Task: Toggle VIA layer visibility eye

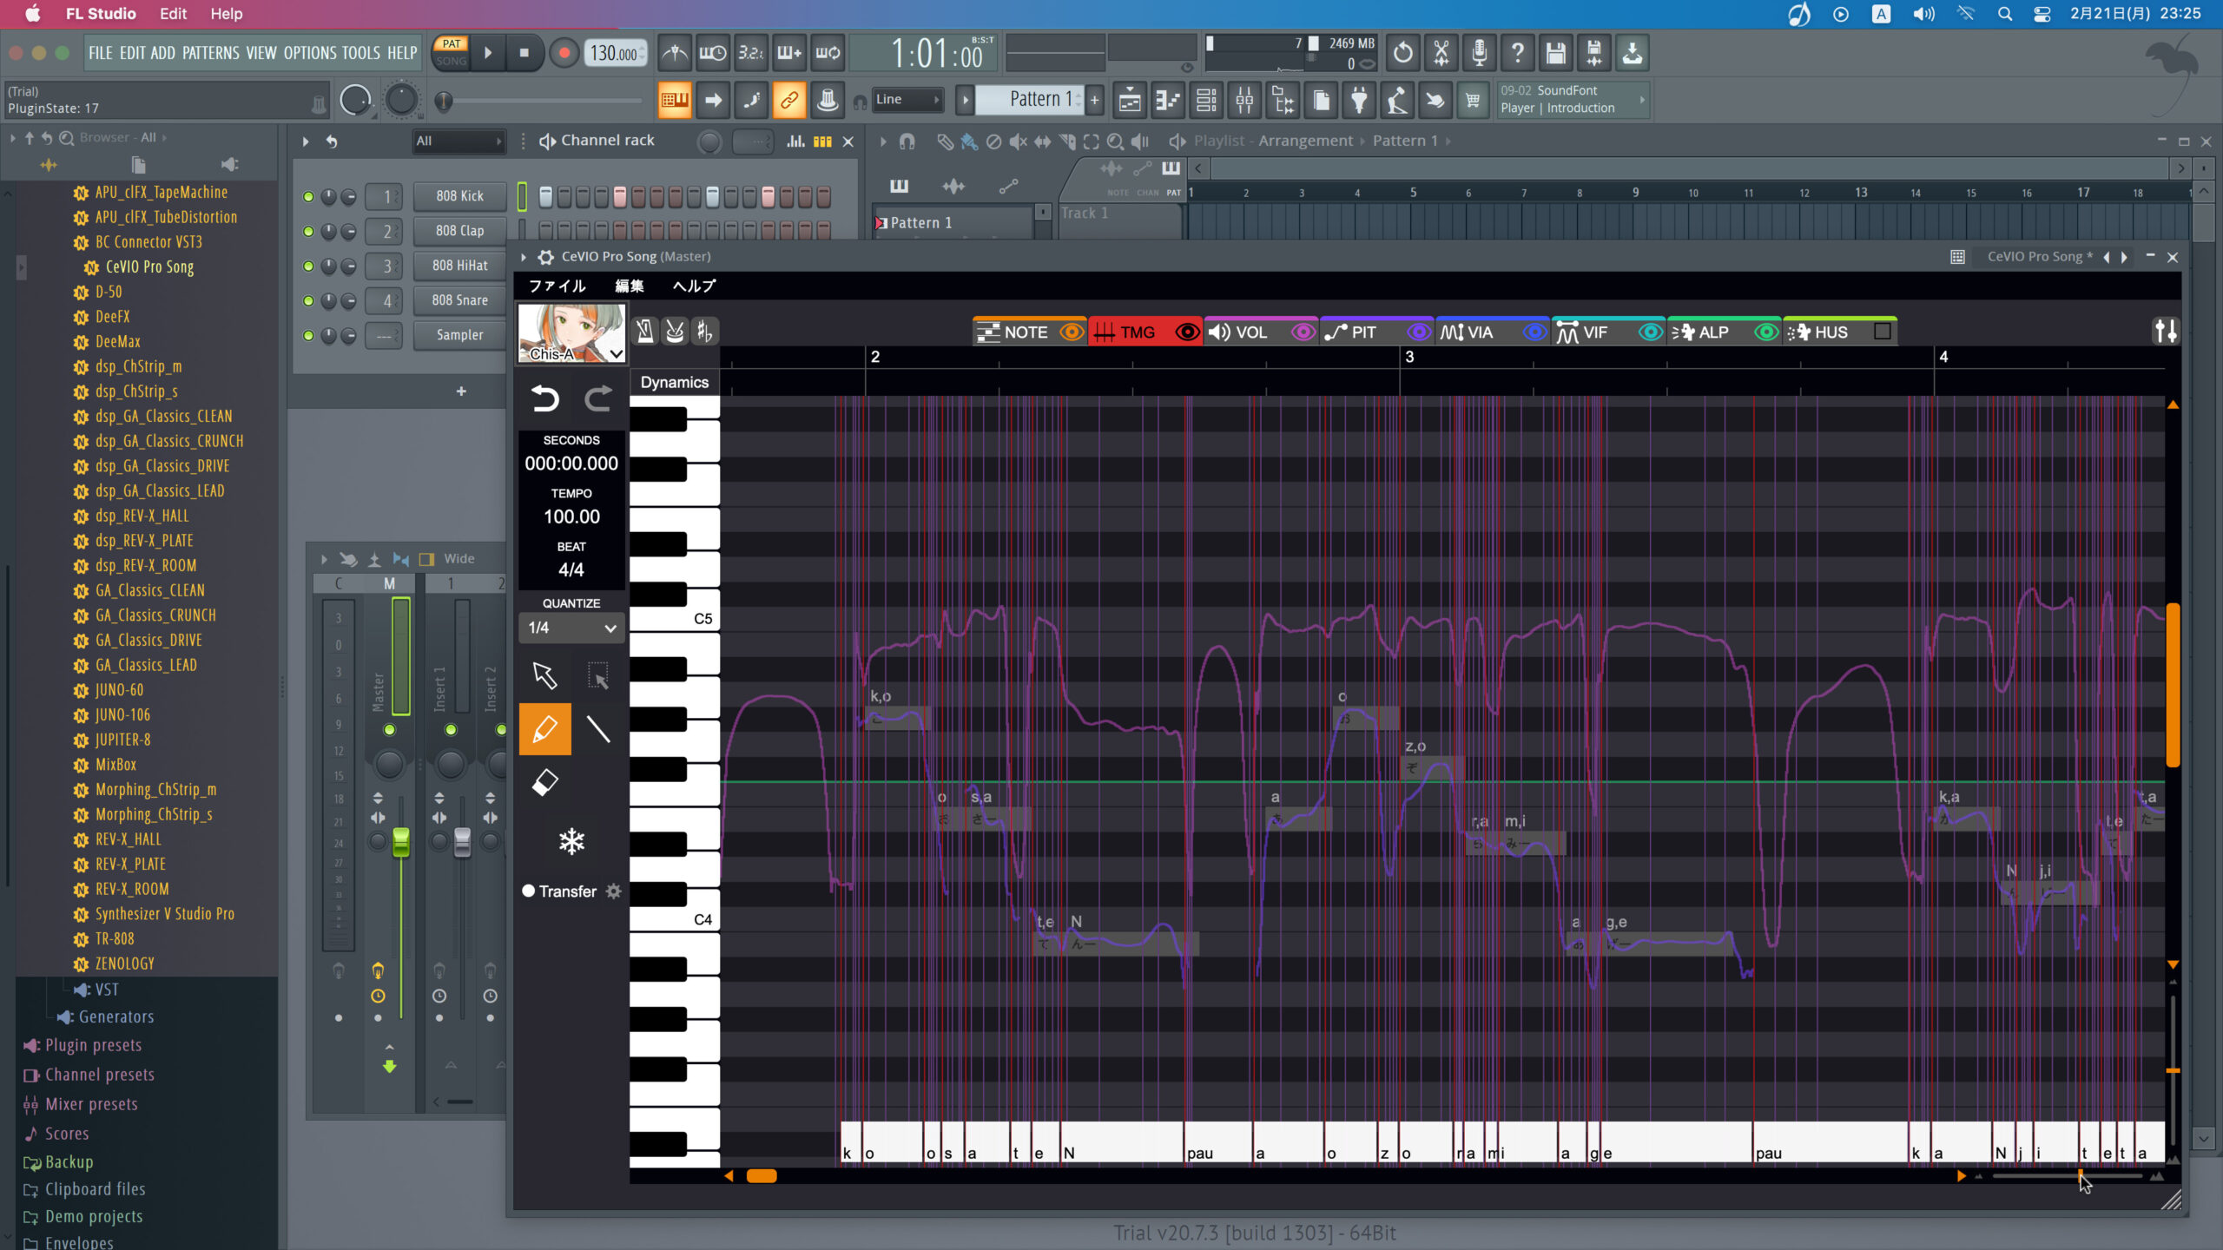Action: [1535, 332]
